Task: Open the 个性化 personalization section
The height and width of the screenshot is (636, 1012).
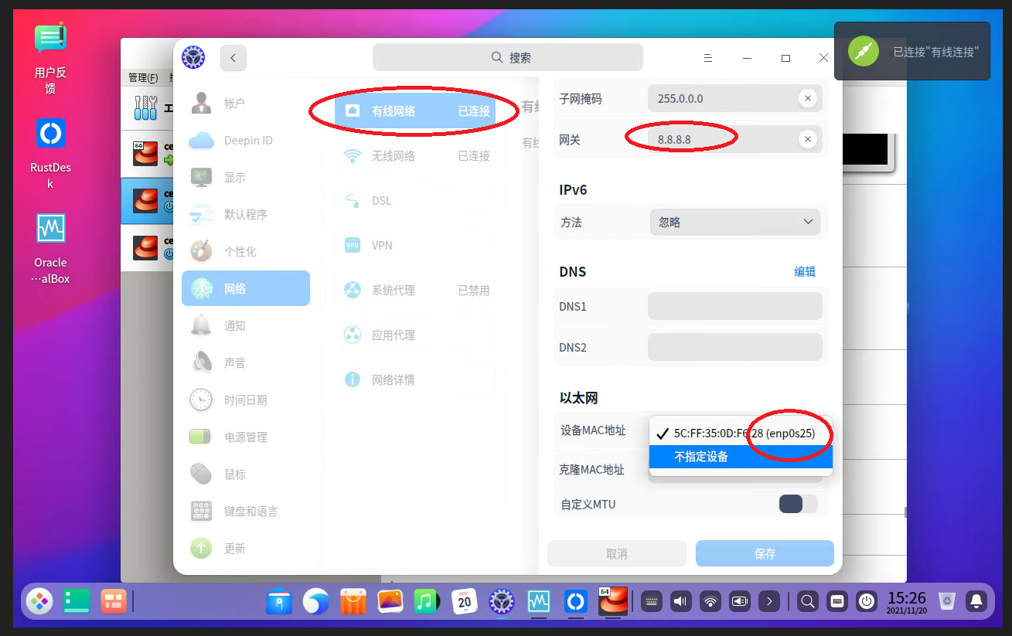Action: (246, 251)
